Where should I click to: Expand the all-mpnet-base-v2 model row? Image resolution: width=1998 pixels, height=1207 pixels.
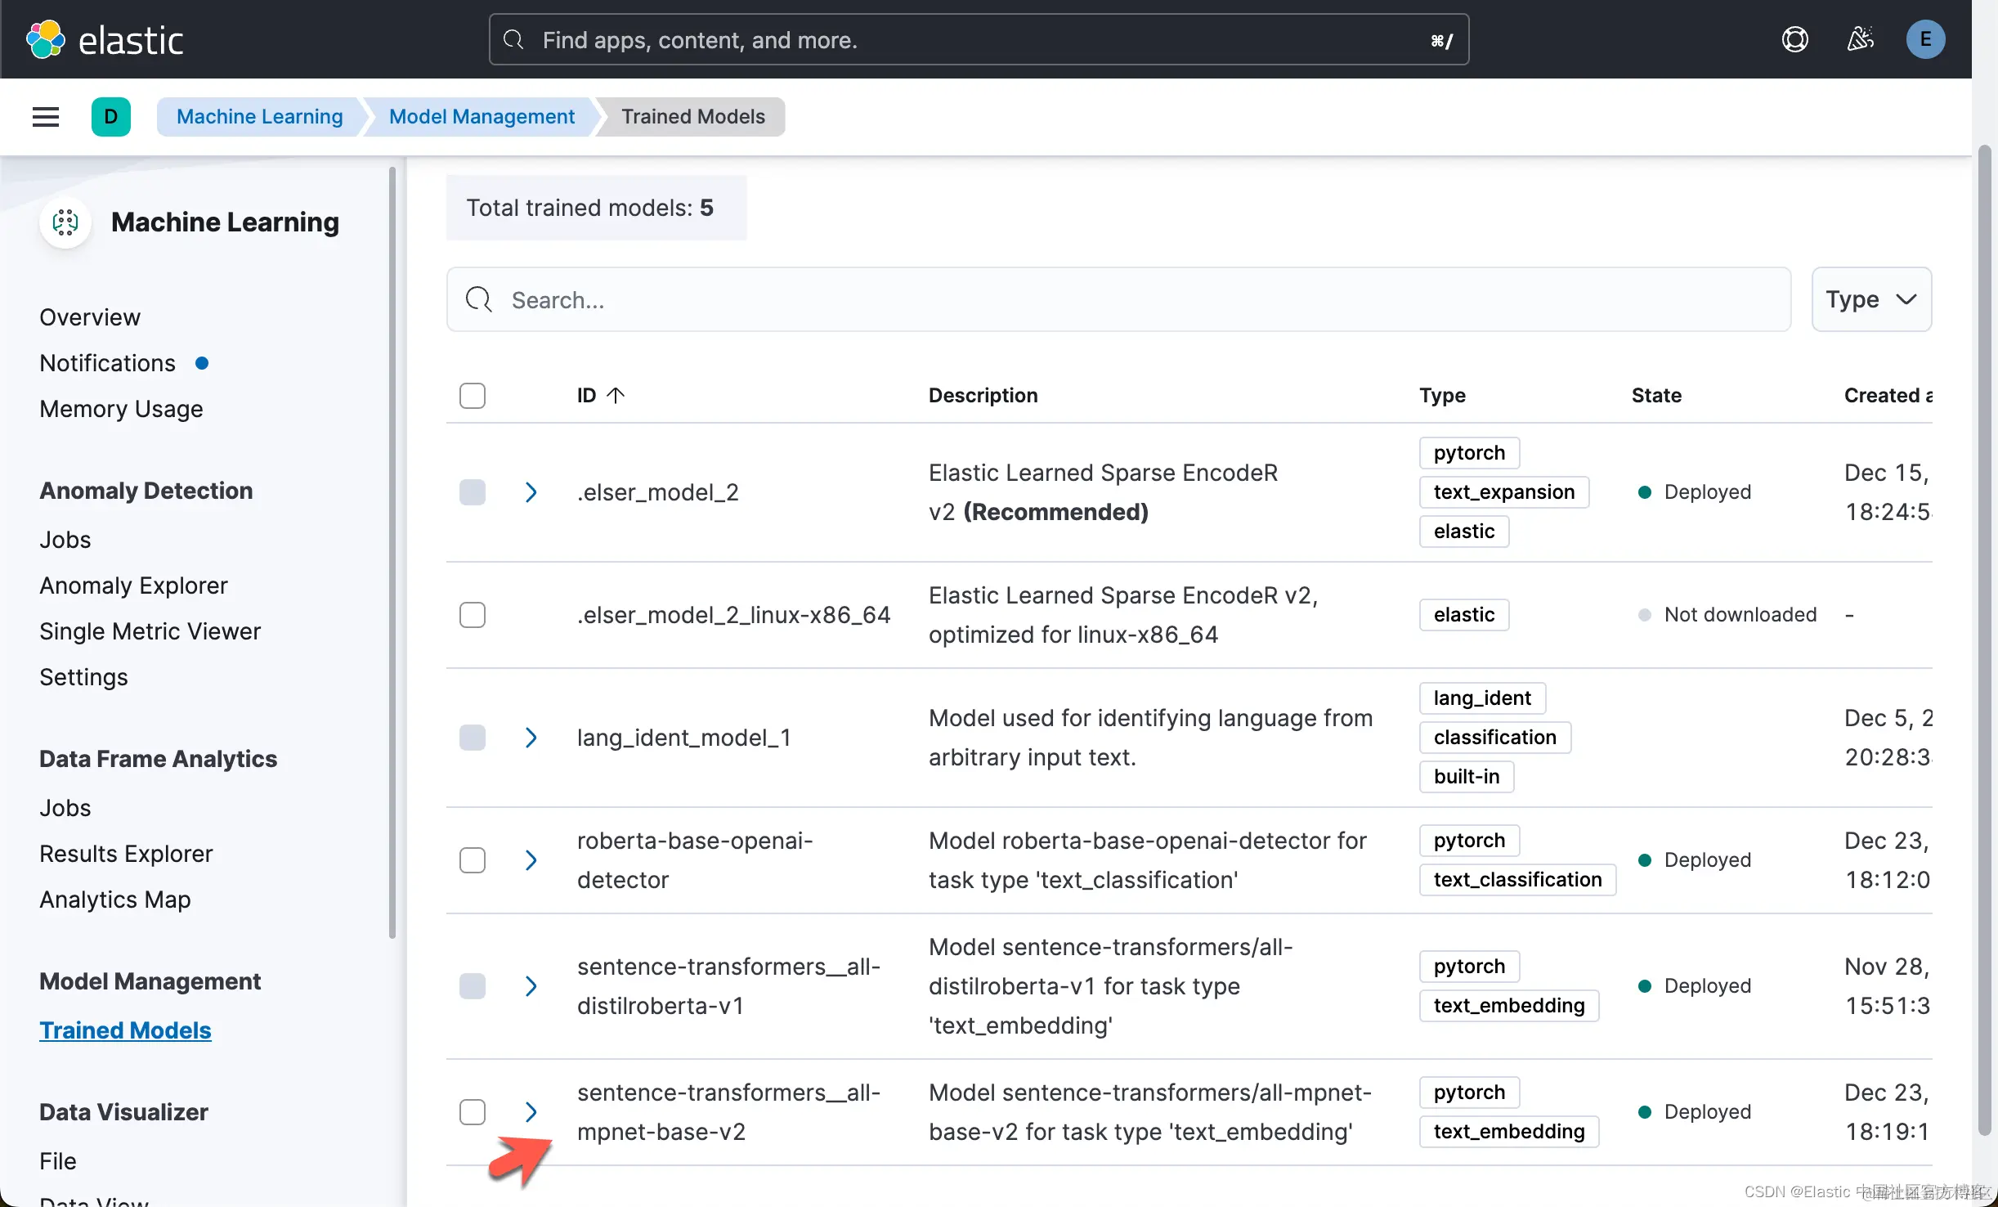(x=531, y=1112)
